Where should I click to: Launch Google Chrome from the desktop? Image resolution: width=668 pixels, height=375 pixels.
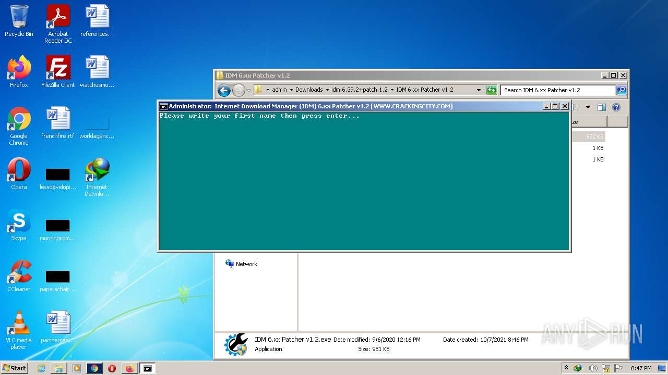tap(19, 126)
